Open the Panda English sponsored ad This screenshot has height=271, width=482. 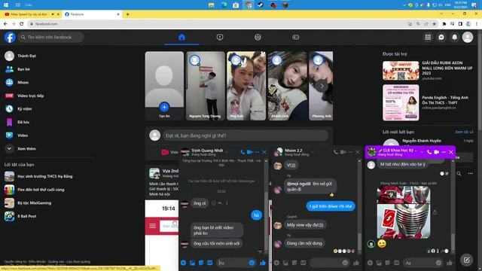pos(428,102)
